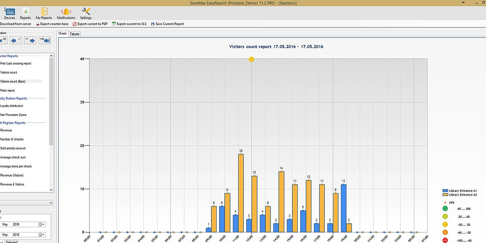The height and width of the screenshot is (243, 486).
Task: Open First/Last crossing report
Action: tap(16, 64)
